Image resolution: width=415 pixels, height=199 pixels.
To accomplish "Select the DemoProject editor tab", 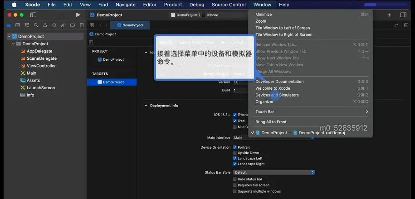I will coord(130,25).
